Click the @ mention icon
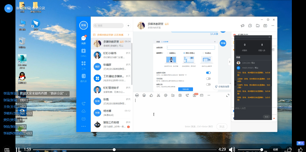The height and width of the screenshot is (152, 306). point(166,95)
